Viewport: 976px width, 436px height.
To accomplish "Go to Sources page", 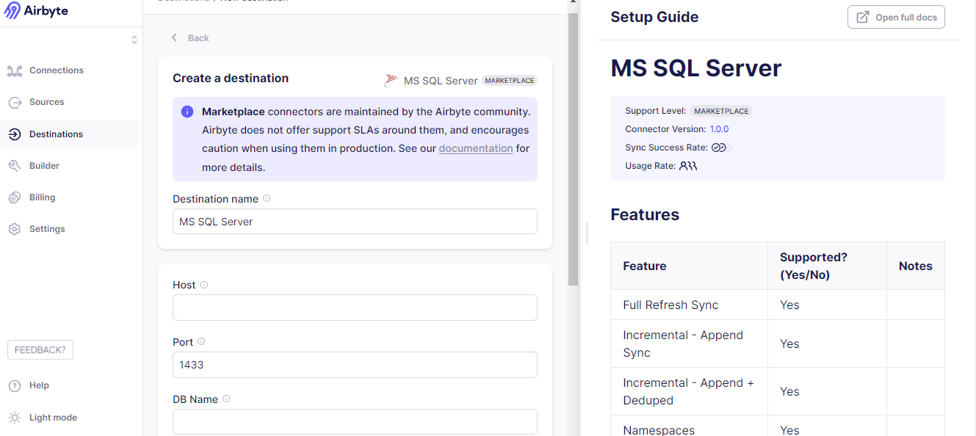I will pyautogui.click(x=47, y=102).
